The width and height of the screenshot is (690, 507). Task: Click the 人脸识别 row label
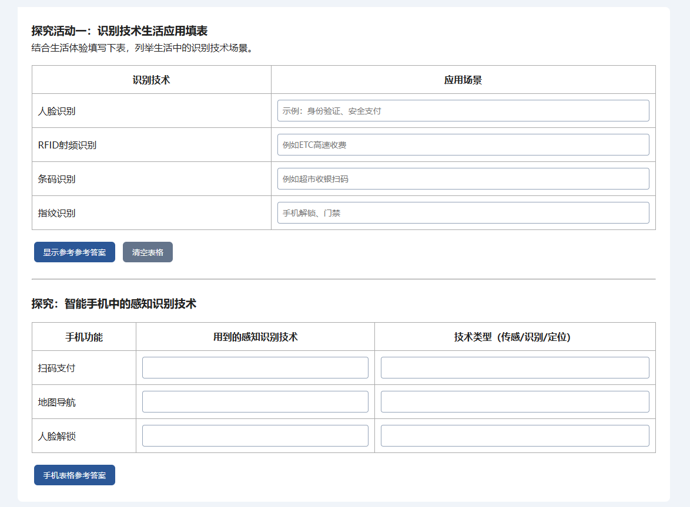[57, 111]
